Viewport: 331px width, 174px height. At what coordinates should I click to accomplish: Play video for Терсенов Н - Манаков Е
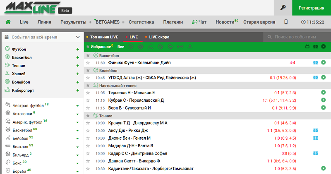click(324, 93)
